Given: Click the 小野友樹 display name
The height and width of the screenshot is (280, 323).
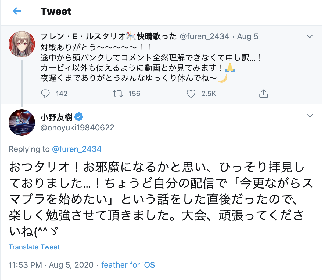Looking at the screenshot, I should click(x=56, y=117).
